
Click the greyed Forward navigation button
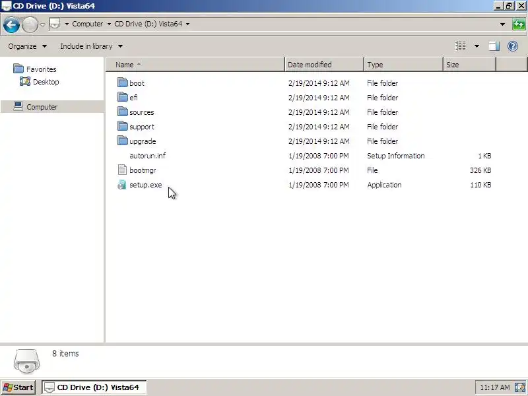pyautogui.click(x=30, y=24)
